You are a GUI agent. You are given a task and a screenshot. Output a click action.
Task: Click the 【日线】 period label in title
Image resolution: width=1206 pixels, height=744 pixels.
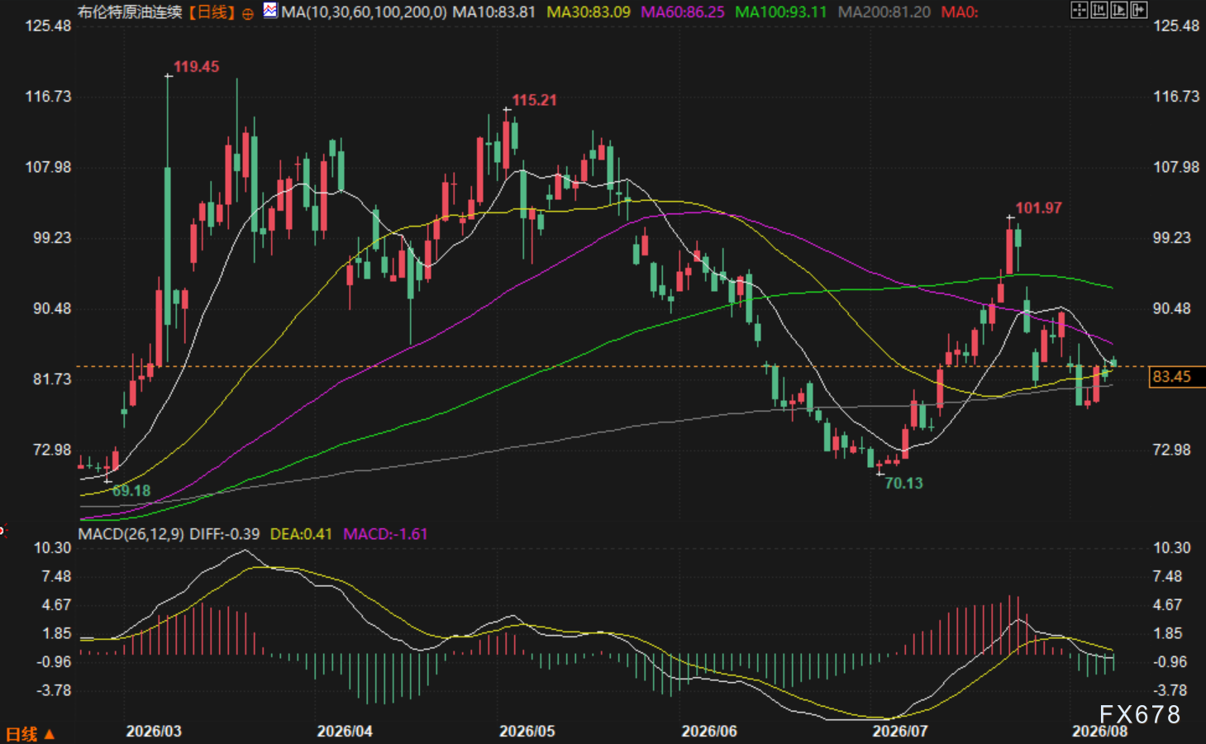point(212,12)
